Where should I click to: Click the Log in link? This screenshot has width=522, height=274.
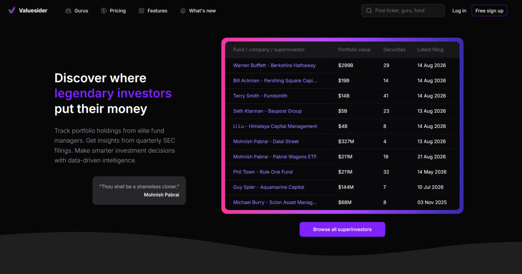[x=459, y=10]
